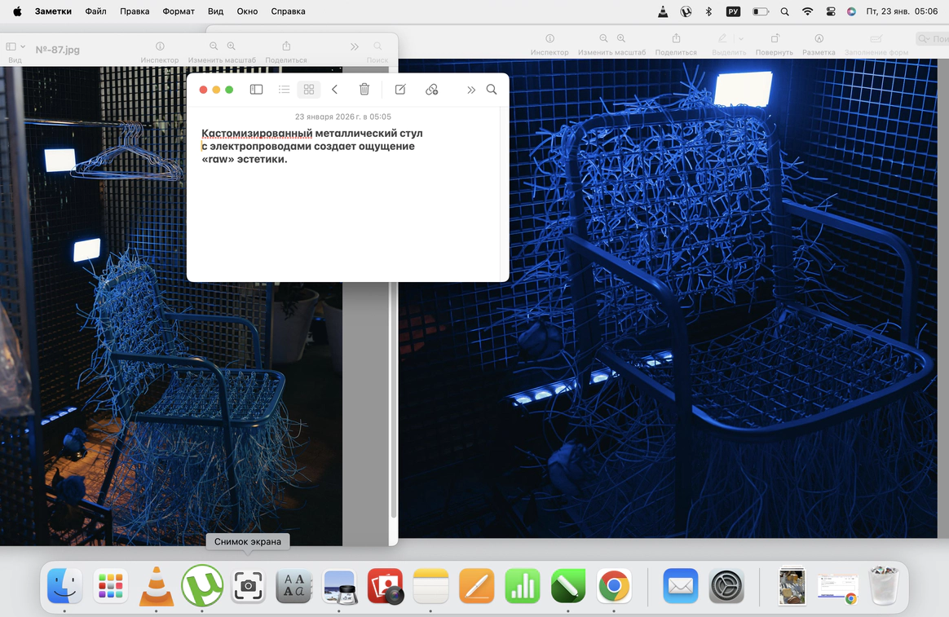The width and height of the screenshot is (949, 617).
Task: Open the Правка menu
Action: pos(135,11)
